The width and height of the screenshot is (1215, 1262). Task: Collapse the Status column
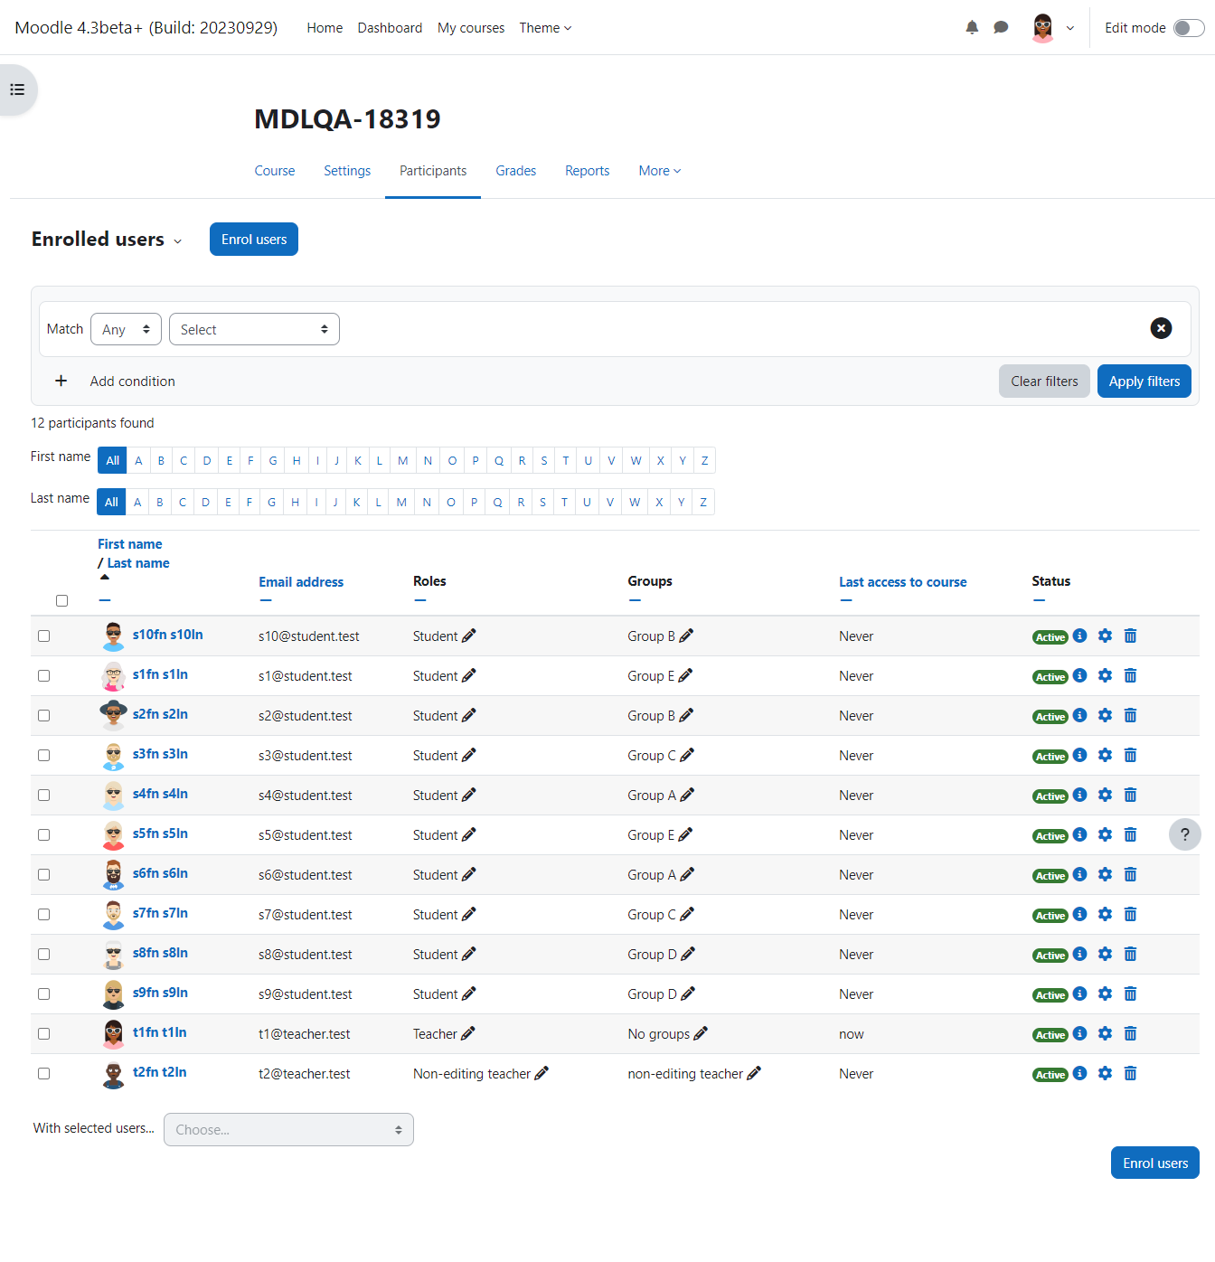point(1039,600)
